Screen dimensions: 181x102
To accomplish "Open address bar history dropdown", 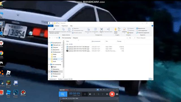I will (127, 38).
